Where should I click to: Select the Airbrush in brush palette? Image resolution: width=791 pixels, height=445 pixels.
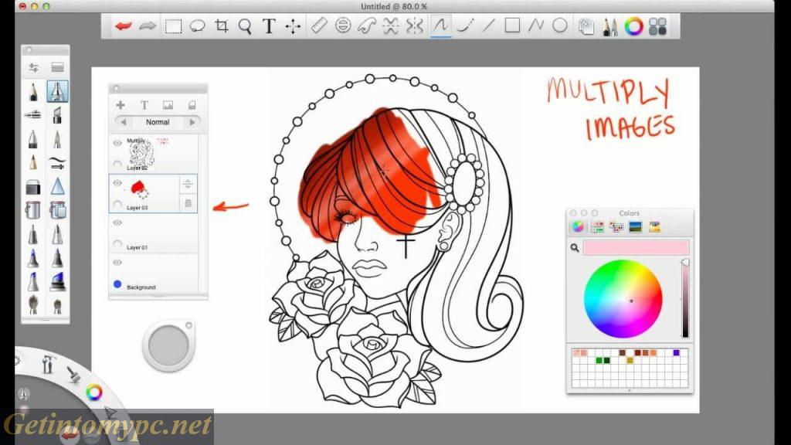[x=33, y=115]
